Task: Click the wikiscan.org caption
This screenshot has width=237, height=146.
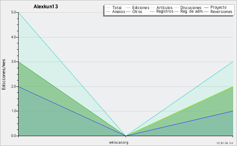Action: click(x=118, y=142)
